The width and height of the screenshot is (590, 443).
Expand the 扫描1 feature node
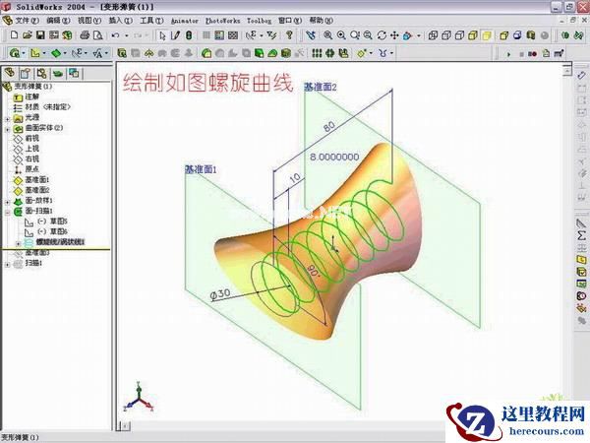pos(7,264)
